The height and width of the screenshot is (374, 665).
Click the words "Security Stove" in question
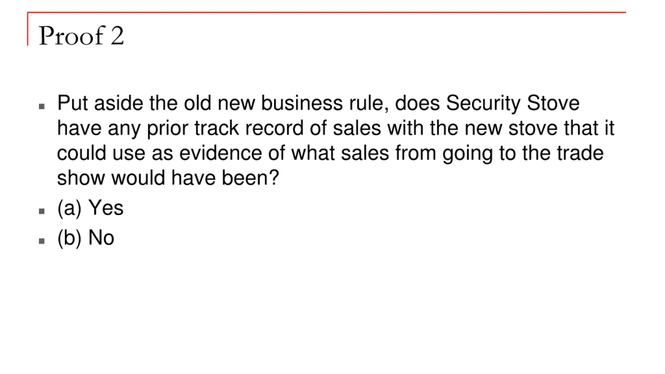(513, 103)
